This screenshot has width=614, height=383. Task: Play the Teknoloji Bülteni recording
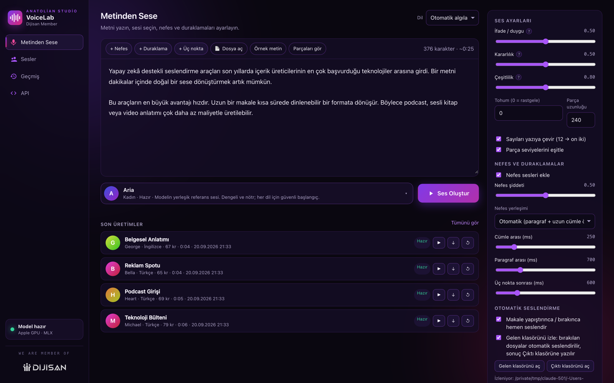(x=439, y=321)
